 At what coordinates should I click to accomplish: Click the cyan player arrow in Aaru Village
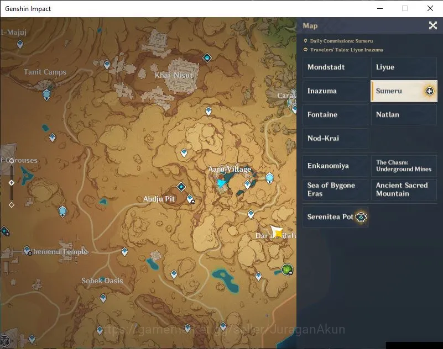tap(221, 184)
